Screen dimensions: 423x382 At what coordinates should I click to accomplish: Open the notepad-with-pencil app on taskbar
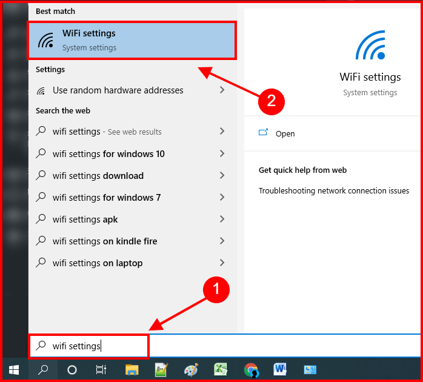[x=162, y=370]
